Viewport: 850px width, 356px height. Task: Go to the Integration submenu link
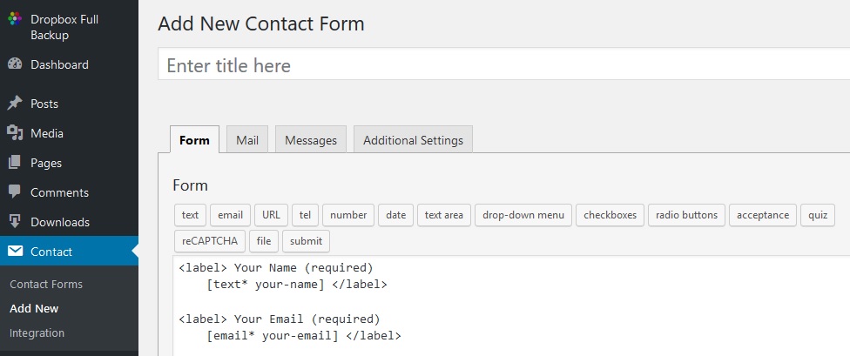37,332
